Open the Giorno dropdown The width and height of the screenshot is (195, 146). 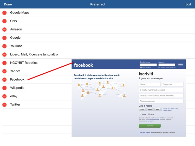143,109
